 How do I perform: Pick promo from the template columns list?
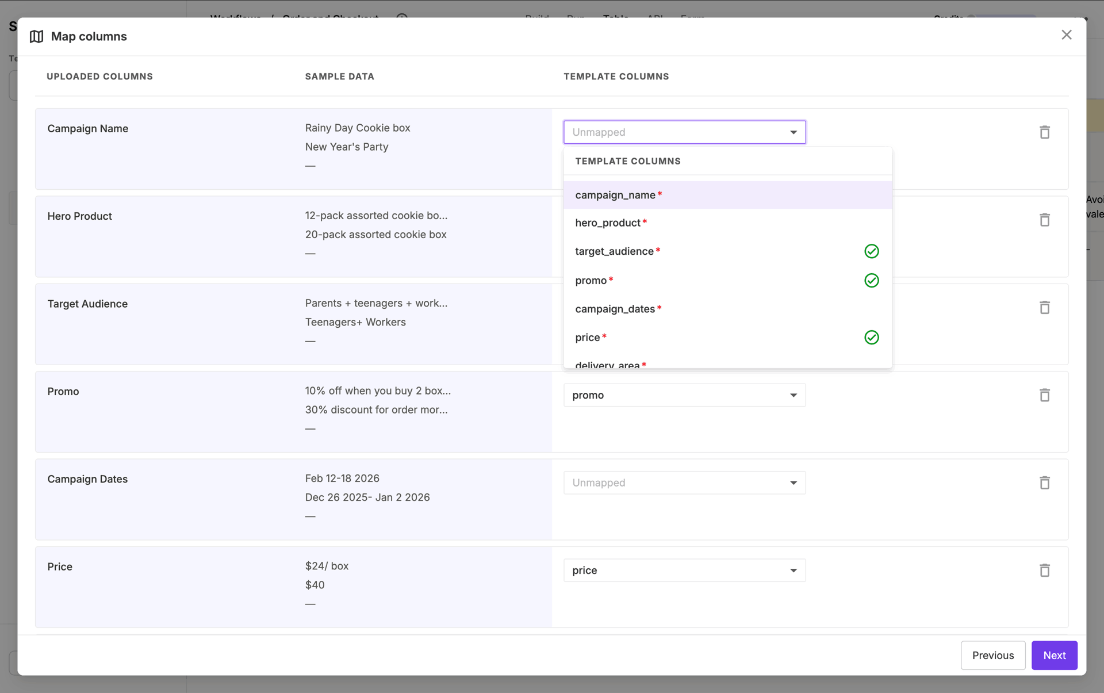[727, 280]
